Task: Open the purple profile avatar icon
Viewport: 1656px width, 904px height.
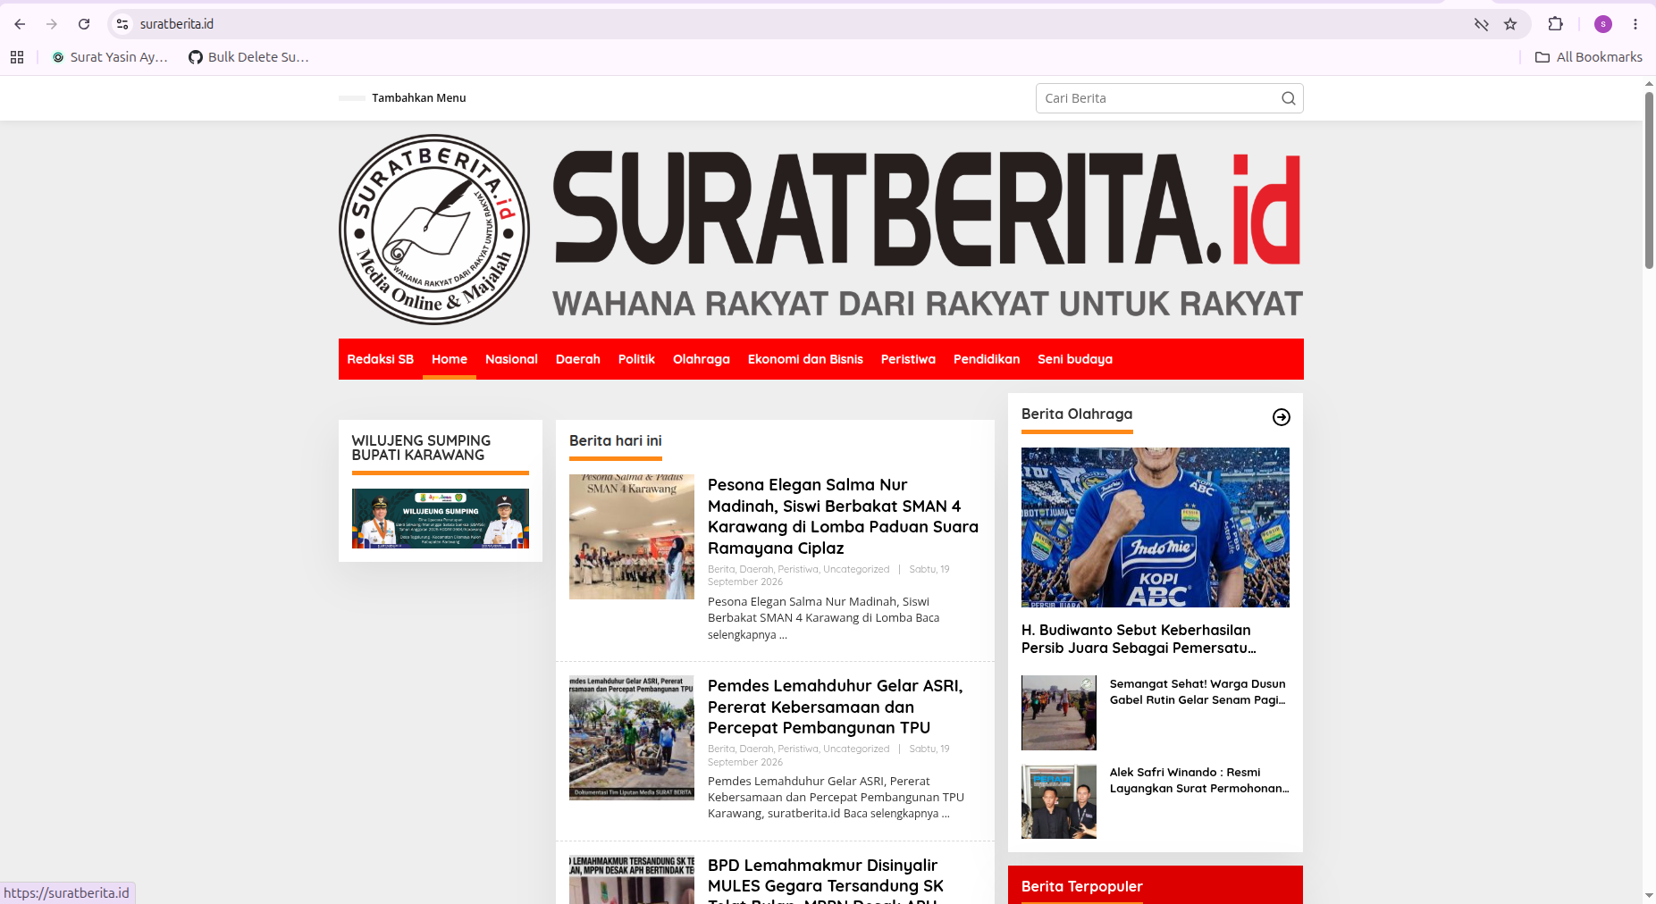Action: pos(1602,24)
